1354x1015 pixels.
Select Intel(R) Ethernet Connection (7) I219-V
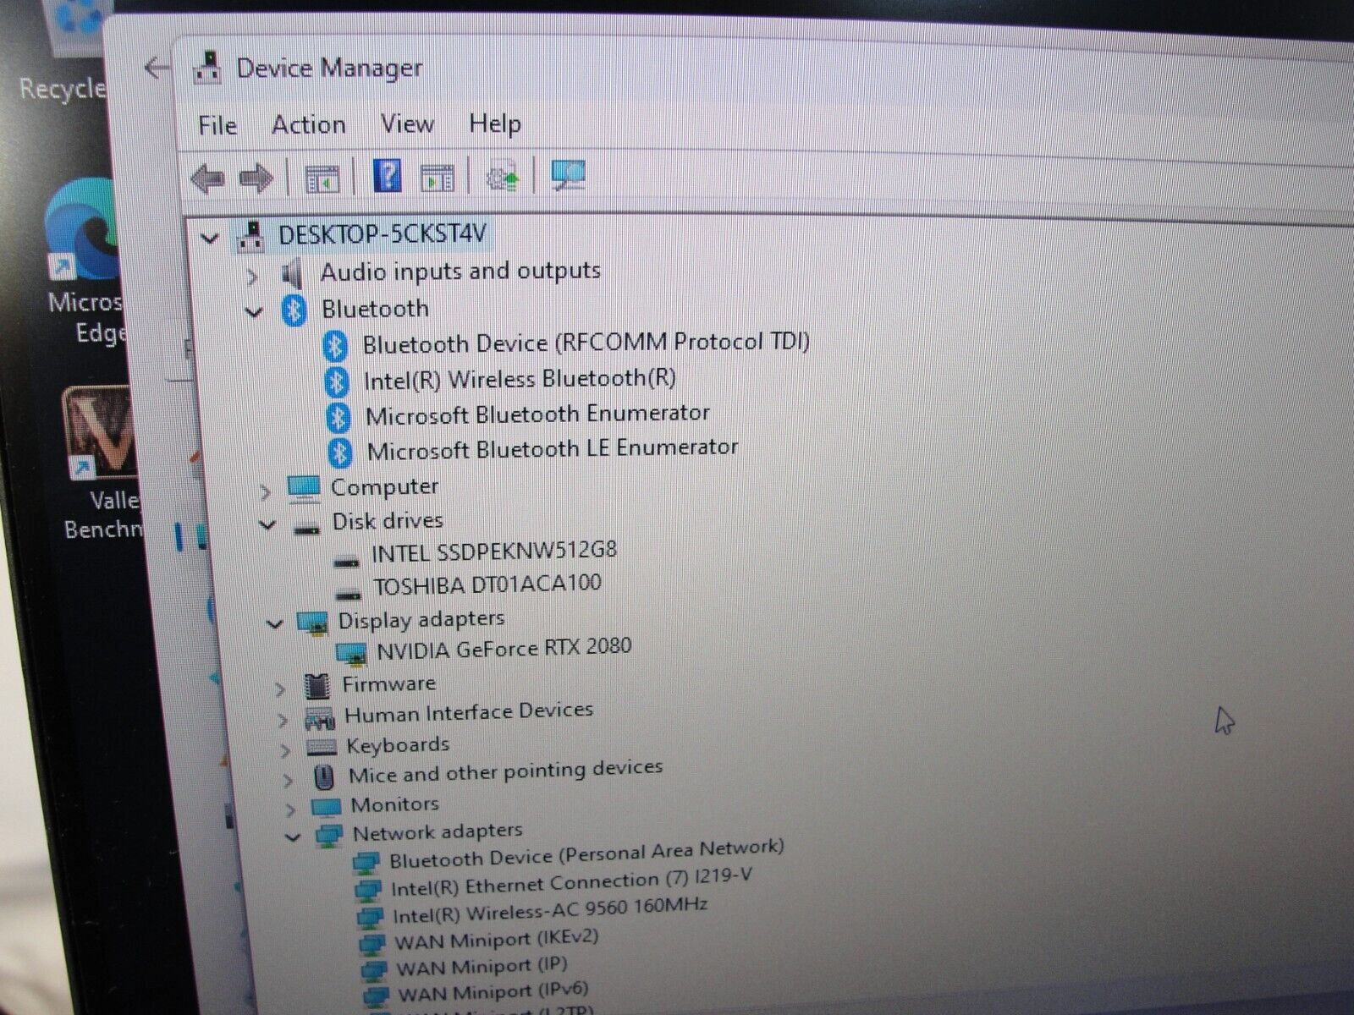571,884
